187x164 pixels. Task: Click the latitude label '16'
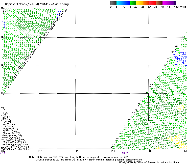[x=2, y=65]
